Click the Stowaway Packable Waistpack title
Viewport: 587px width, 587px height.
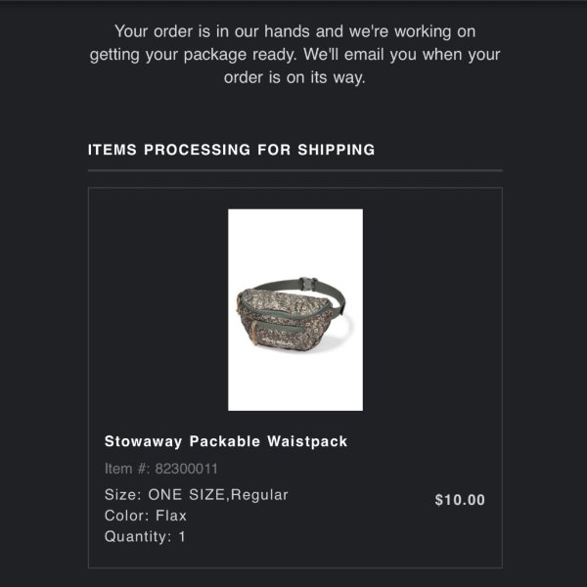pyautogui.click(x=226, y=441)
